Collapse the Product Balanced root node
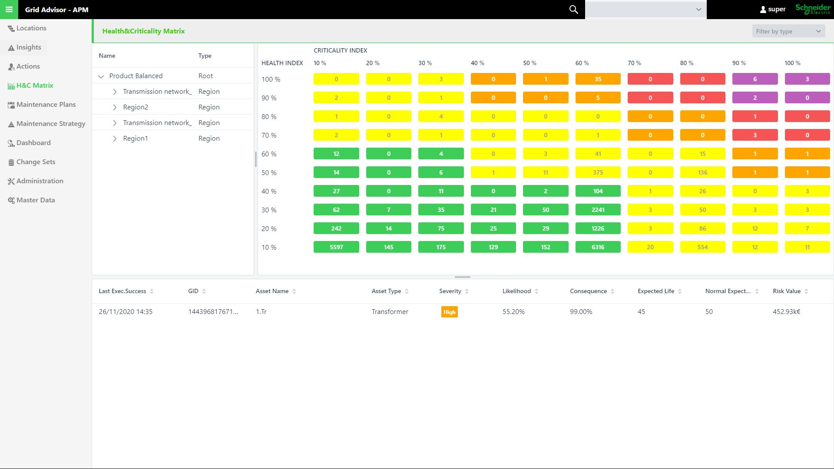The width and height of the screenshot is (834, 469). click(101, 76)
